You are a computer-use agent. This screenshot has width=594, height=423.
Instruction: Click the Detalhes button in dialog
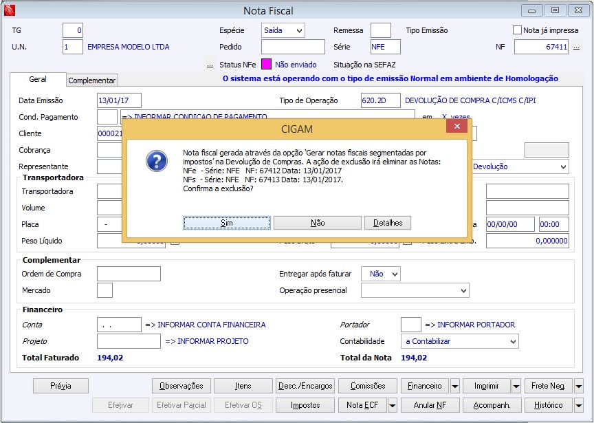tap(388, 223)
